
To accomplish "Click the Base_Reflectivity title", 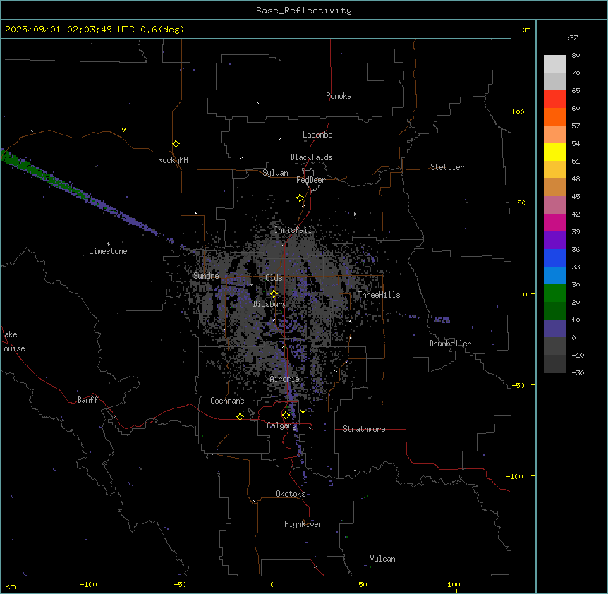I will pyautogui.click(x=304, y=11).
